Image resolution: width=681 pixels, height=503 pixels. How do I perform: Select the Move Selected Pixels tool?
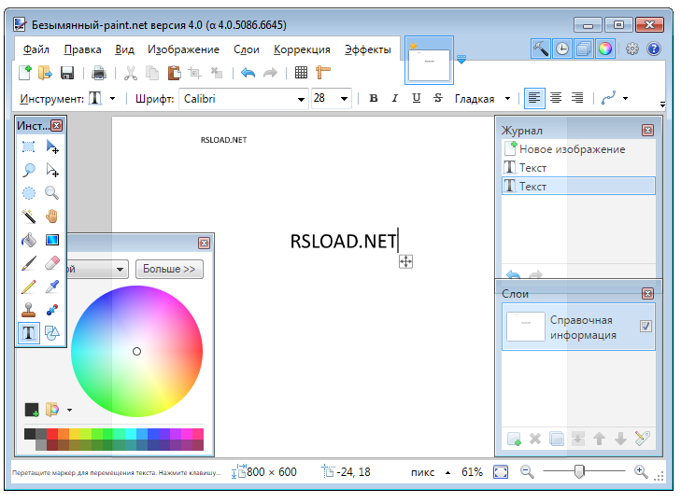point(52,147)
